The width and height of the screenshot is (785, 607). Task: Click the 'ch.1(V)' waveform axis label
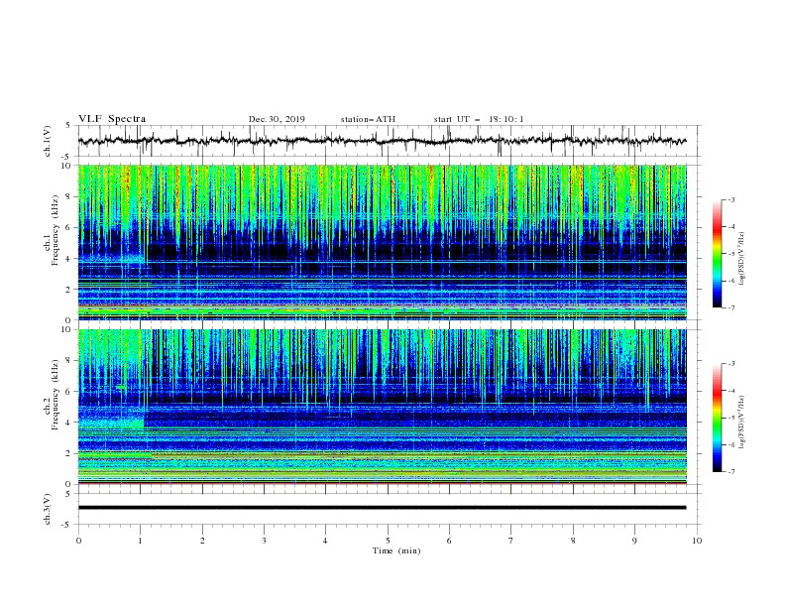47,141
